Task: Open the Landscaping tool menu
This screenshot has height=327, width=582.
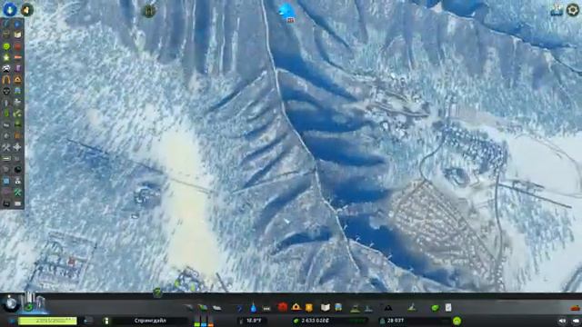Action: pos(412,307)
